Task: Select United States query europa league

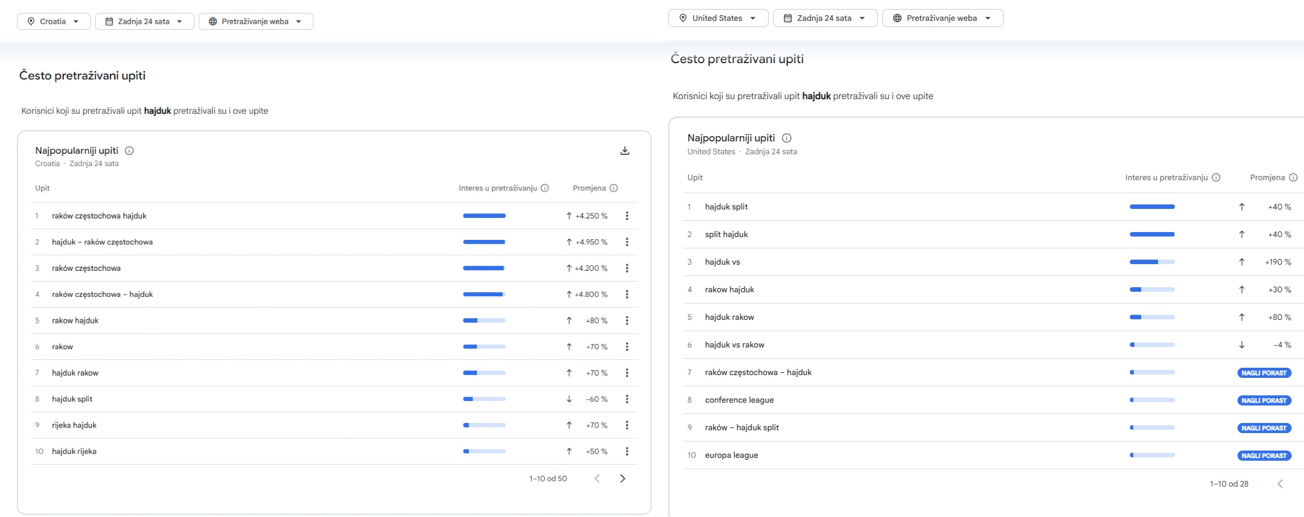Action: (731, 455)
